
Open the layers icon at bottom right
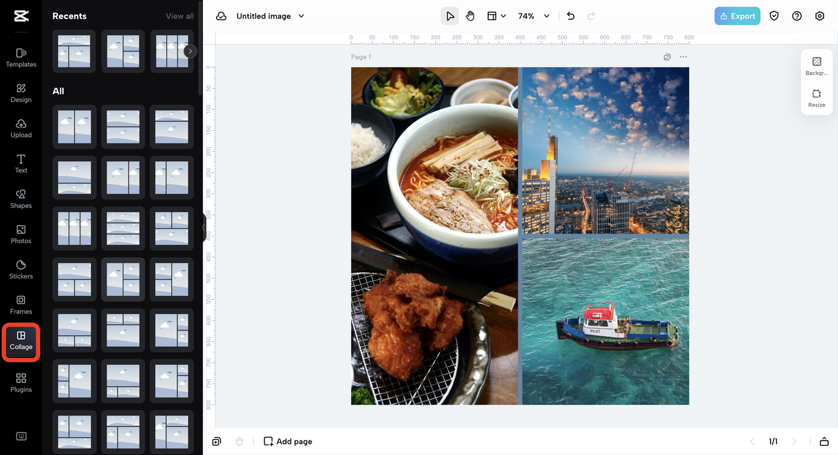point(824,441)
